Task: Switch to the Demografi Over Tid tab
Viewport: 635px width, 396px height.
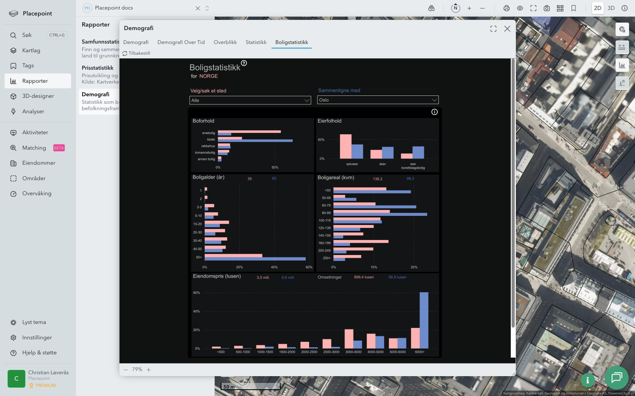Action: click(x=181, y=42)
